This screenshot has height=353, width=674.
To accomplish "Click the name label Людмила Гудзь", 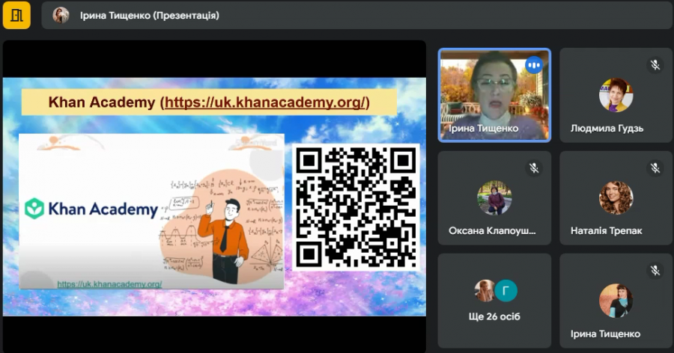I will point(607,129).
